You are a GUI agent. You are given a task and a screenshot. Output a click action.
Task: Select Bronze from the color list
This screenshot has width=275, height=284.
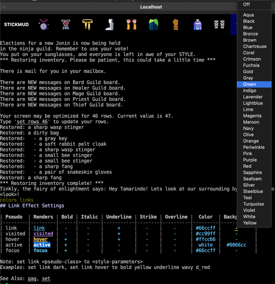coord(254,34)
